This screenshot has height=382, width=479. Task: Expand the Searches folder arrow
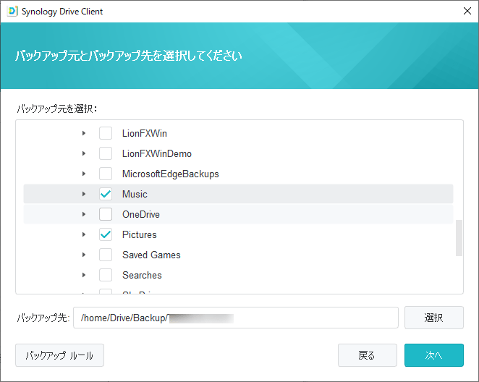[84, 275]
